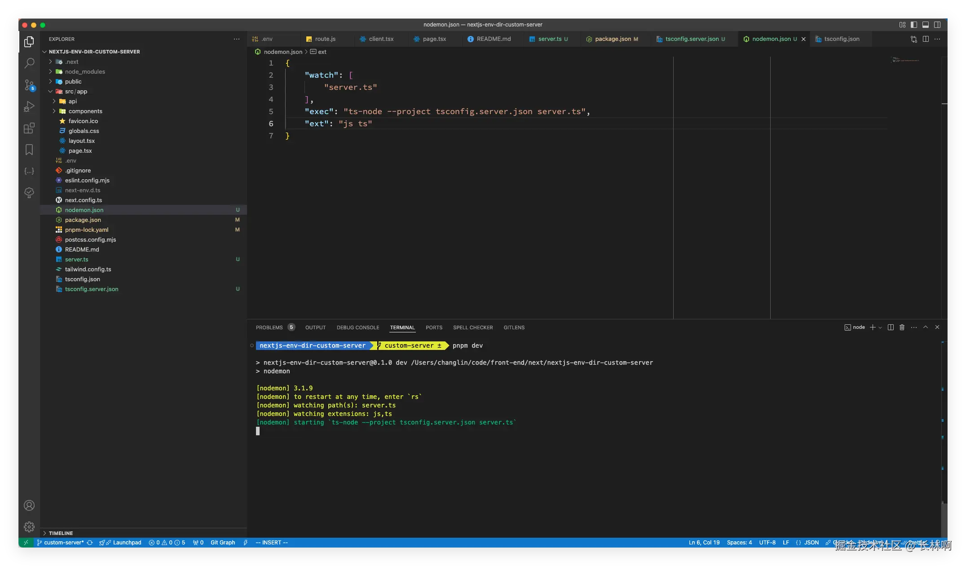The width and height of the screenshot is (966, 566).
Task: Open the Extensions view icon
Action: click(x=29, y=128)
